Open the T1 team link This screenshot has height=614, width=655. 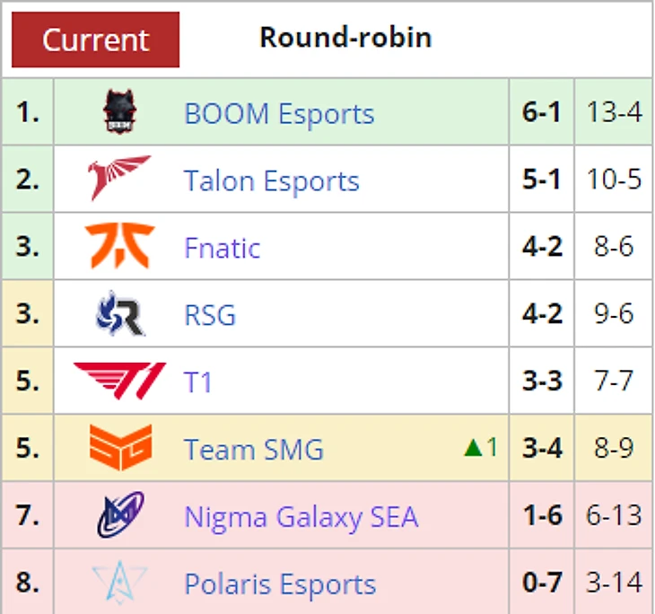coord(198,382)
